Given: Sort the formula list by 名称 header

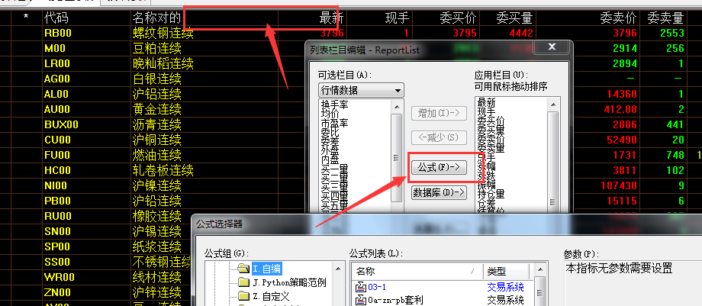Looking at the screenshot, I should [x=418, y=271].
